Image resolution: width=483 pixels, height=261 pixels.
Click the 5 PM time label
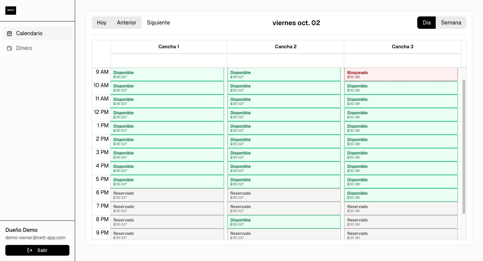(102, 179)
